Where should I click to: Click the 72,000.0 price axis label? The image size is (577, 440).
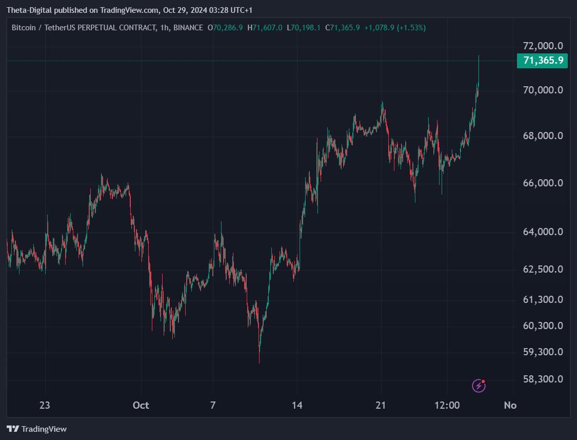543,46
